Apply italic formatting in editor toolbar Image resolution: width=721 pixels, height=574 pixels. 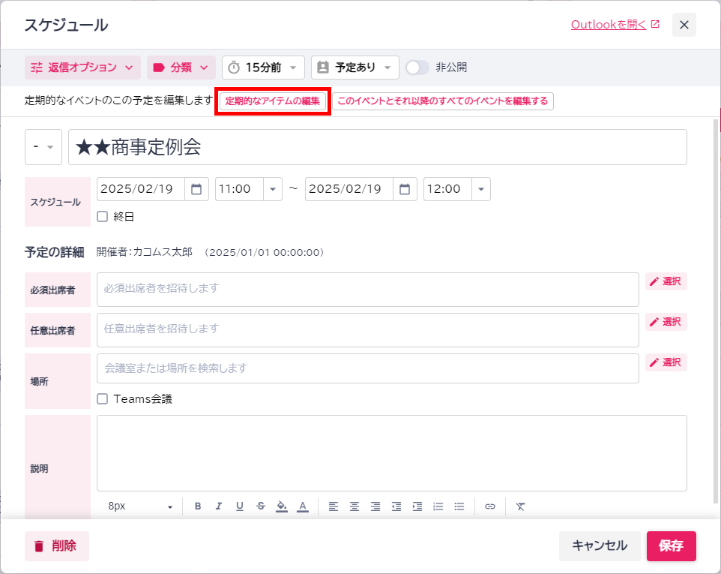point(218,506)
